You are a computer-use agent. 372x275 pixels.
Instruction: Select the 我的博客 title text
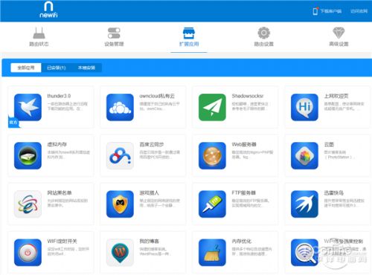(x=150, y=241)
